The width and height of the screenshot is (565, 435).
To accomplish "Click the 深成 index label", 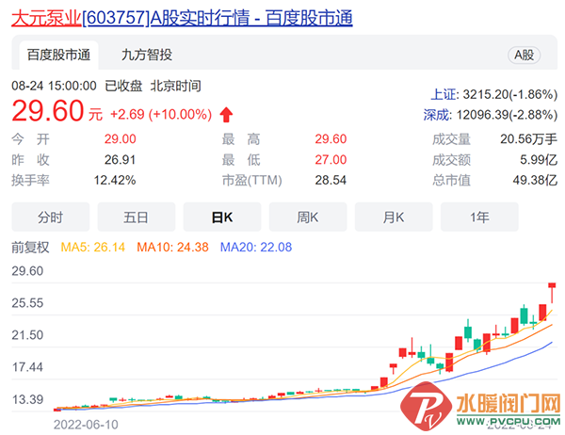I will pos(437,115).
